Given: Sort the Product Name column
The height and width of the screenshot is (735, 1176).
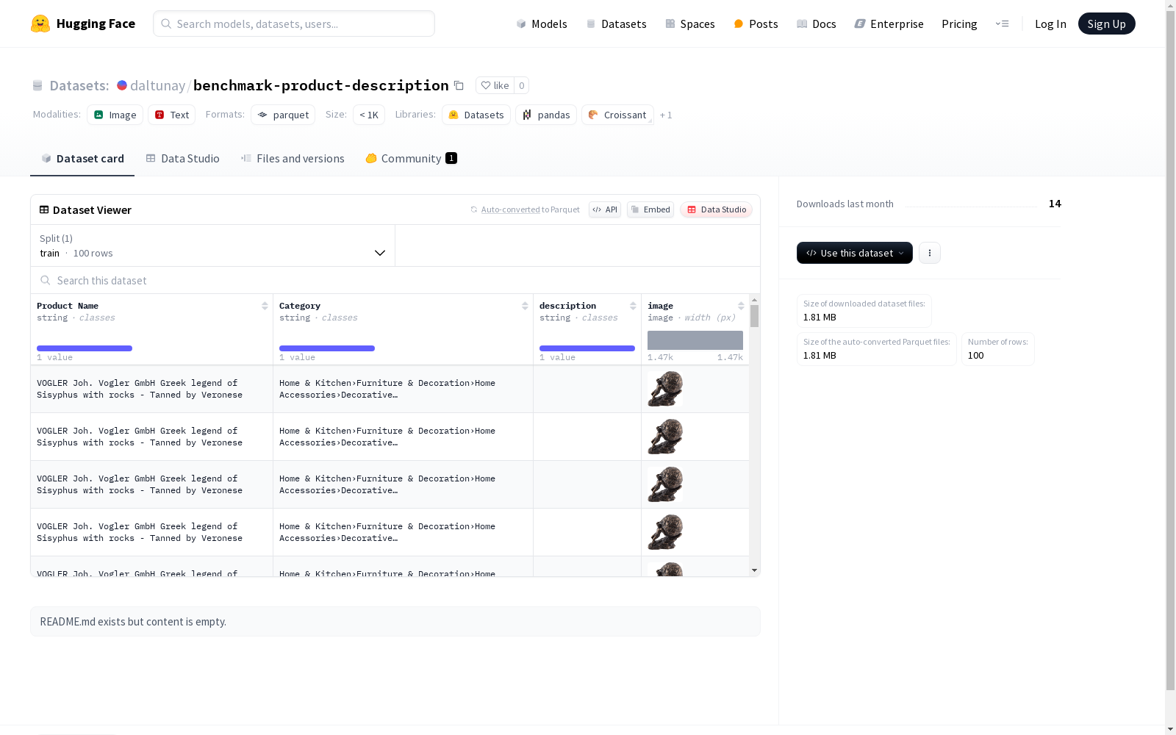Looking at the screenshot, I should click(x=265, y=306).
